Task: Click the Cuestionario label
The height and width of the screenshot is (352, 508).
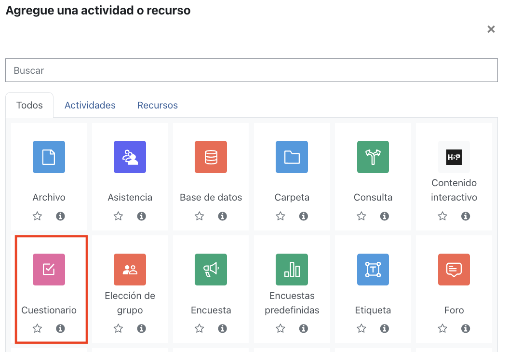Action: pos(49,310)
